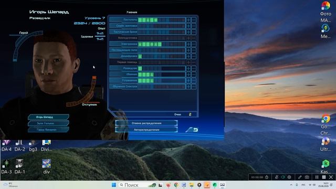Add a point to Обучение Спектров
The width and height of the screenshot is (336, 189).
click(x=188, y=87)
